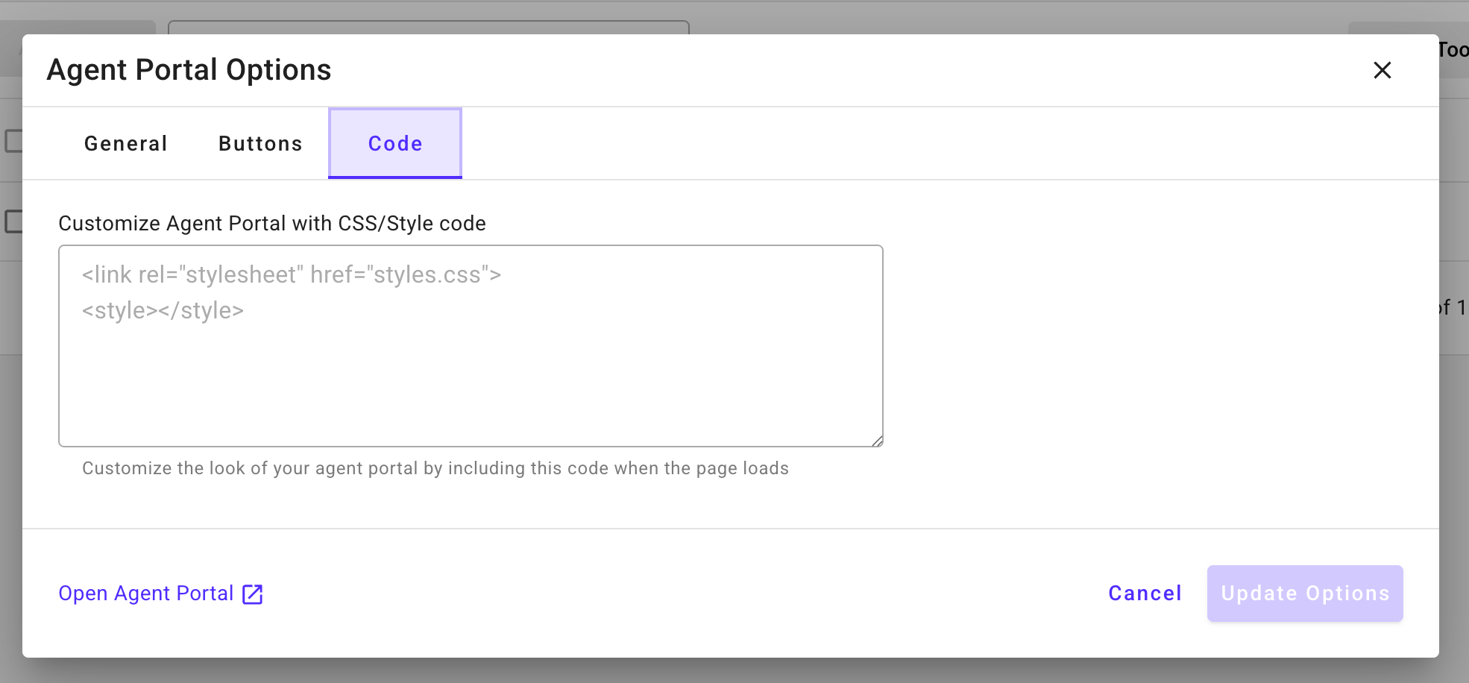The image size is (1469, 683).
Task: Switch to the General tab
Action: [126, 143]
